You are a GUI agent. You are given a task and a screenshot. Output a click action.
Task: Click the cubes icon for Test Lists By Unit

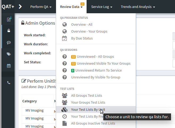64,110
